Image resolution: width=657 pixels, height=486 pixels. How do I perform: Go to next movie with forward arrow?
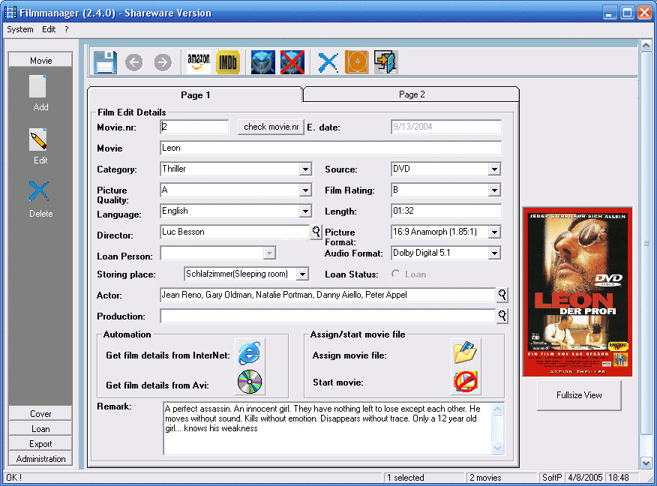(x=163, y=63)
